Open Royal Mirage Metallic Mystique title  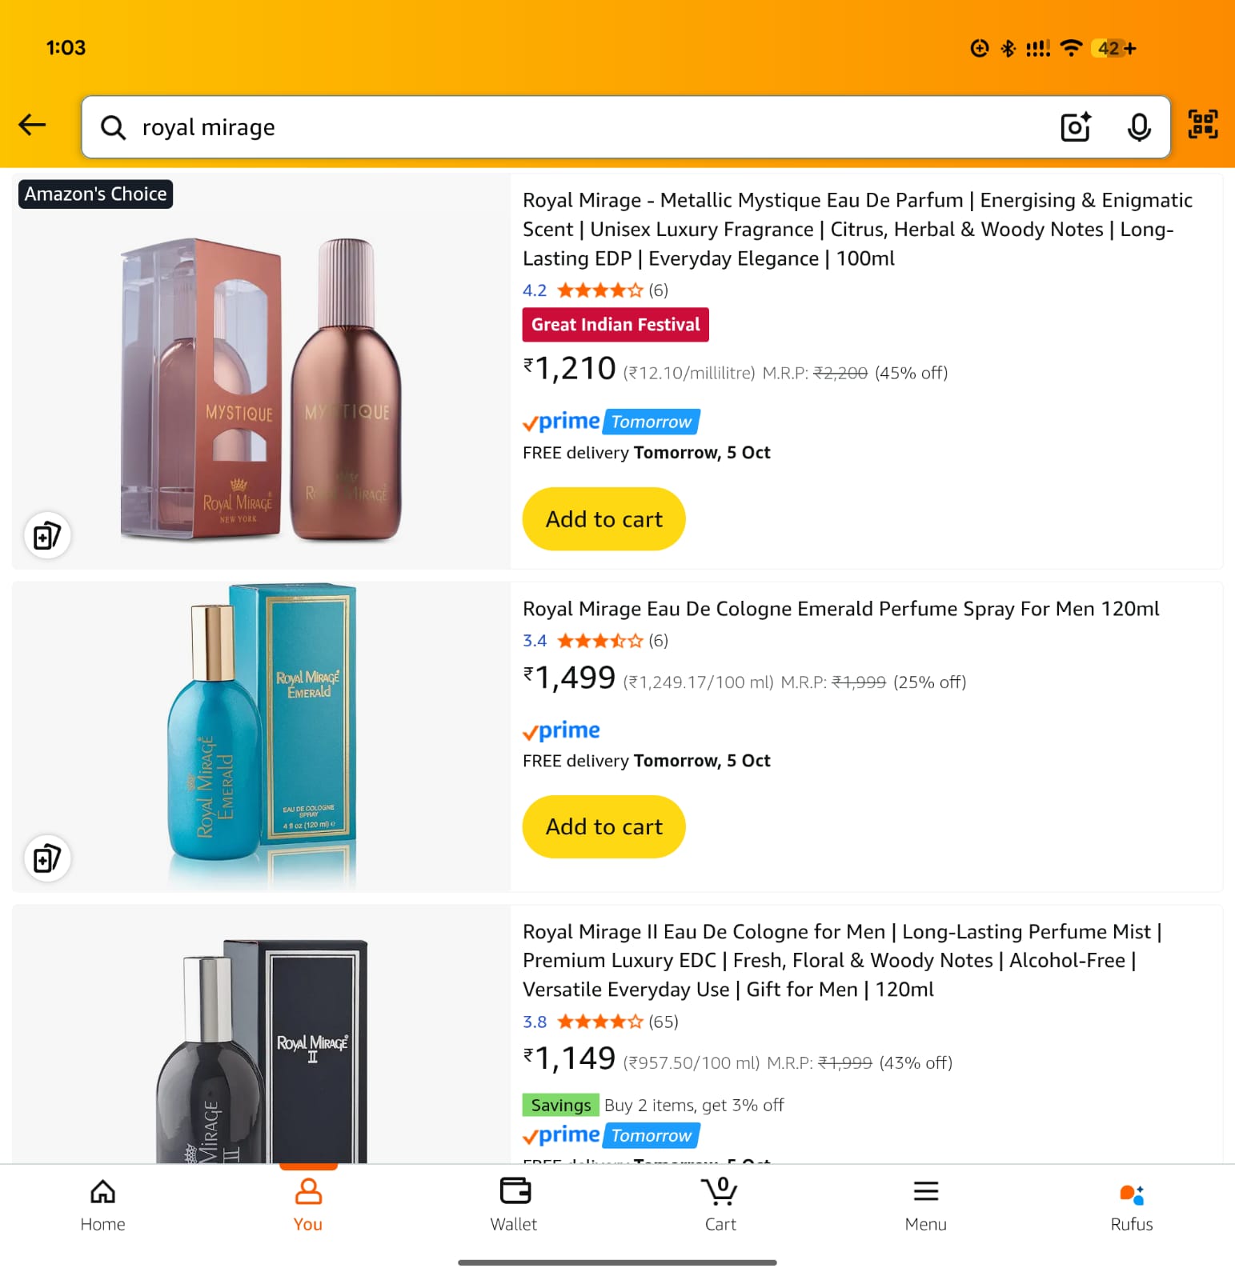857,229
